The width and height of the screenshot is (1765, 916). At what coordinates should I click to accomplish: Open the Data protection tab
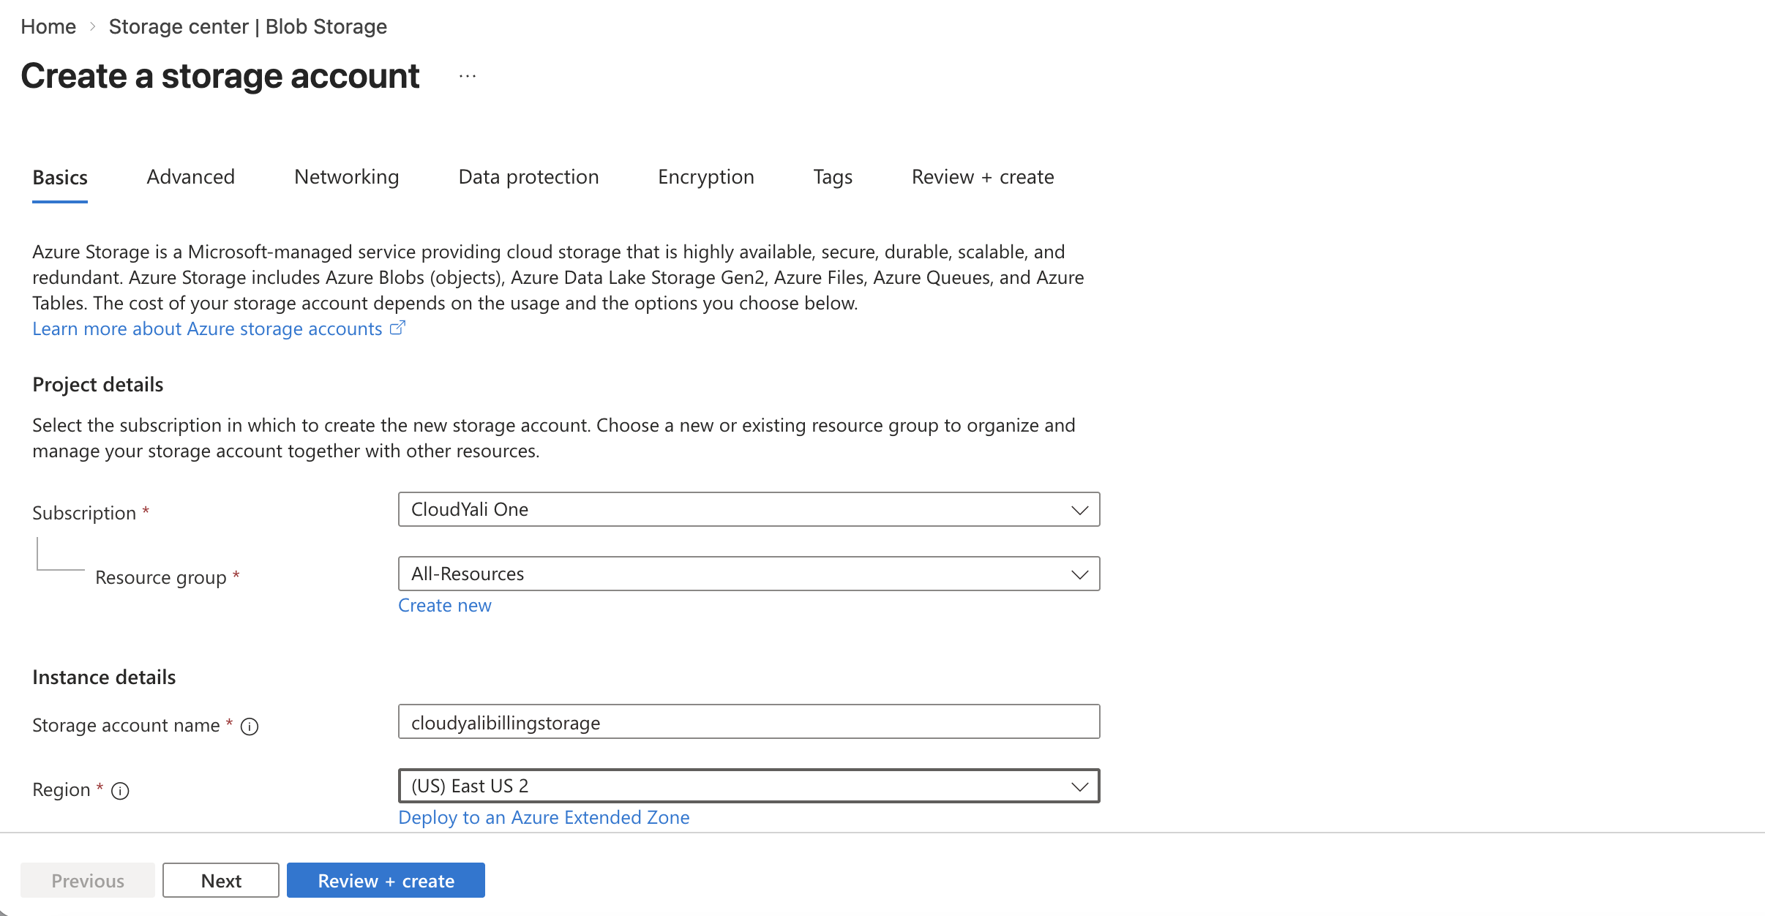coord(528,177)
